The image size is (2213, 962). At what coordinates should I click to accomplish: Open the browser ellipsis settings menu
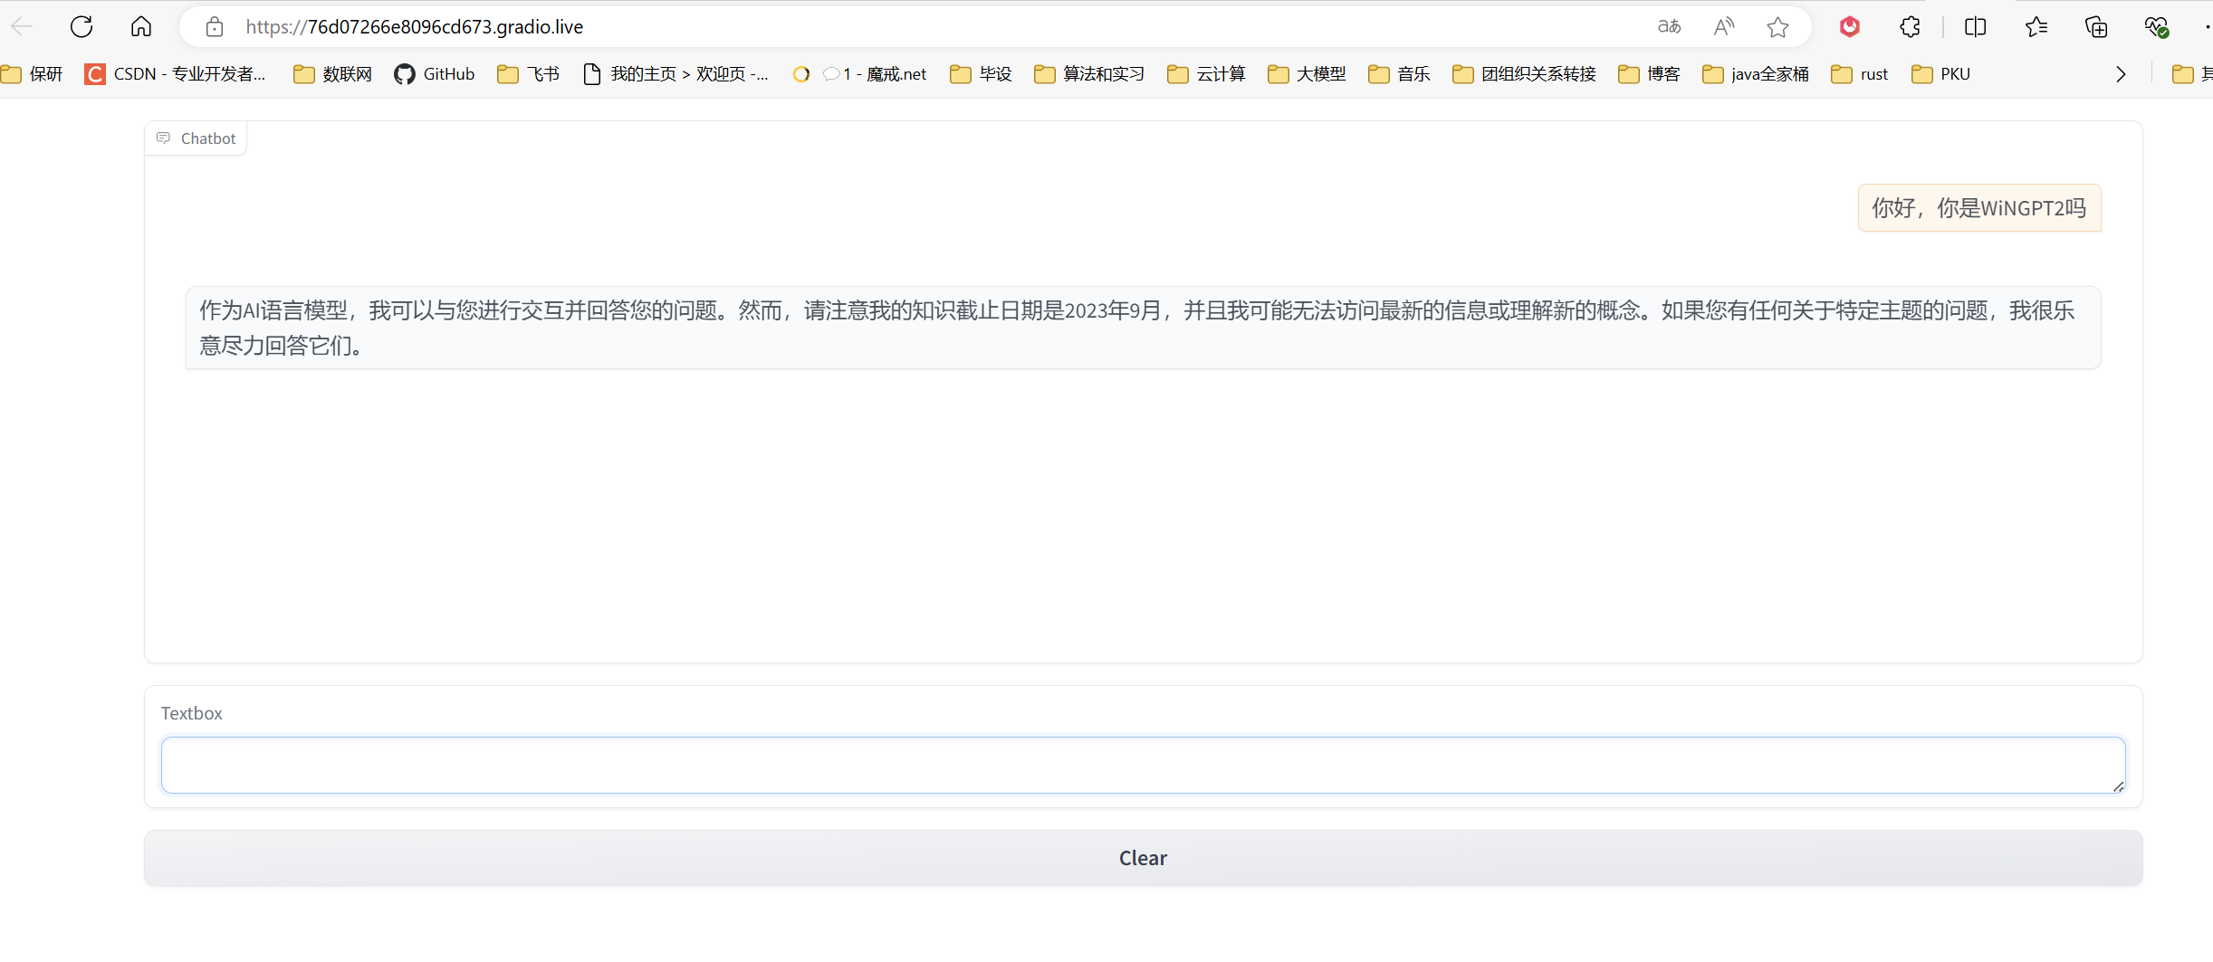(x=2207, y=26)
